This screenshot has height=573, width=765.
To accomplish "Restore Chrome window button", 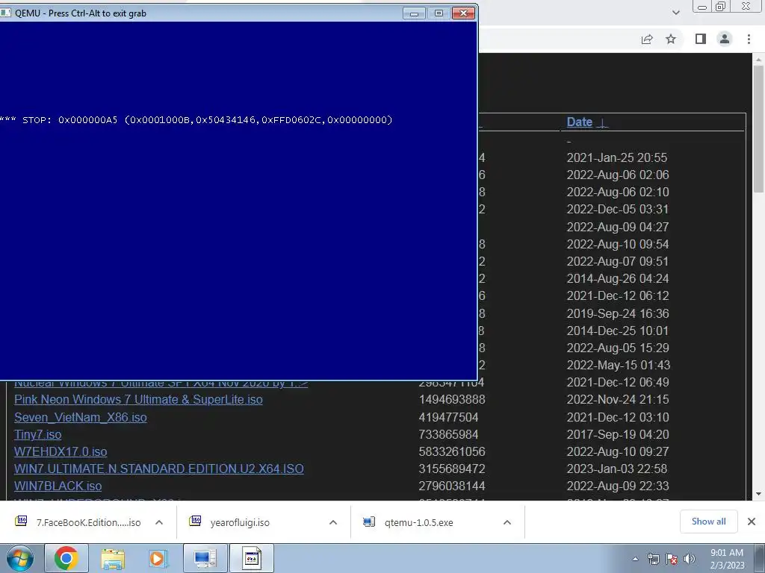I will 721,6.
